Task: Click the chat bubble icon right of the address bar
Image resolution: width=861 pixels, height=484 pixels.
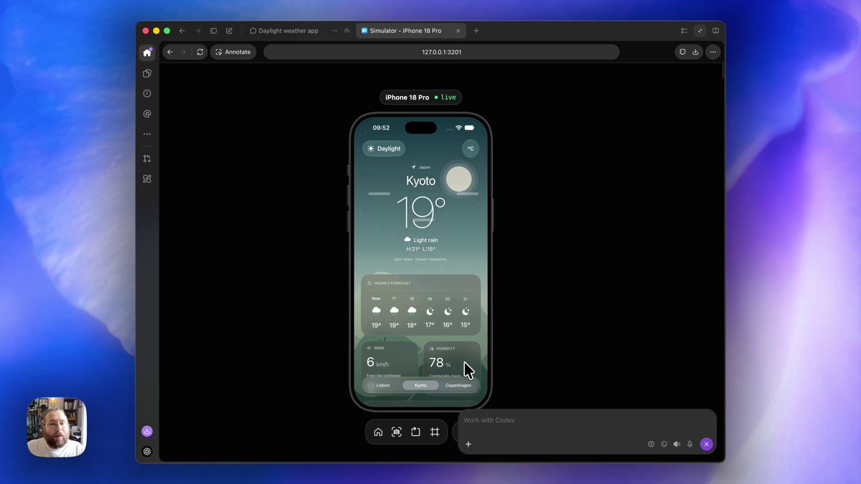Action: tap(682, 52)
